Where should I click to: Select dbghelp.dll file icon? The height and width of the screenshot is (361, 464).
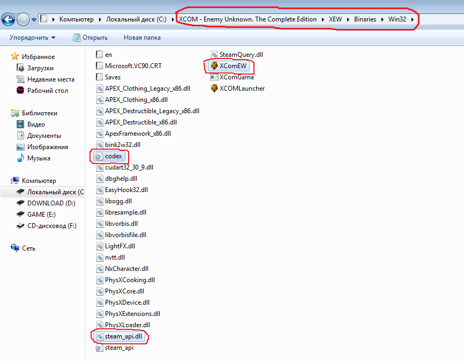coord(100,179)
